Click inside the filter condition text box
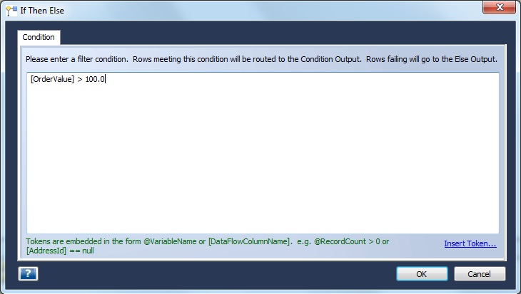This screenshot has height=294, width=521. tap(263, 153)
